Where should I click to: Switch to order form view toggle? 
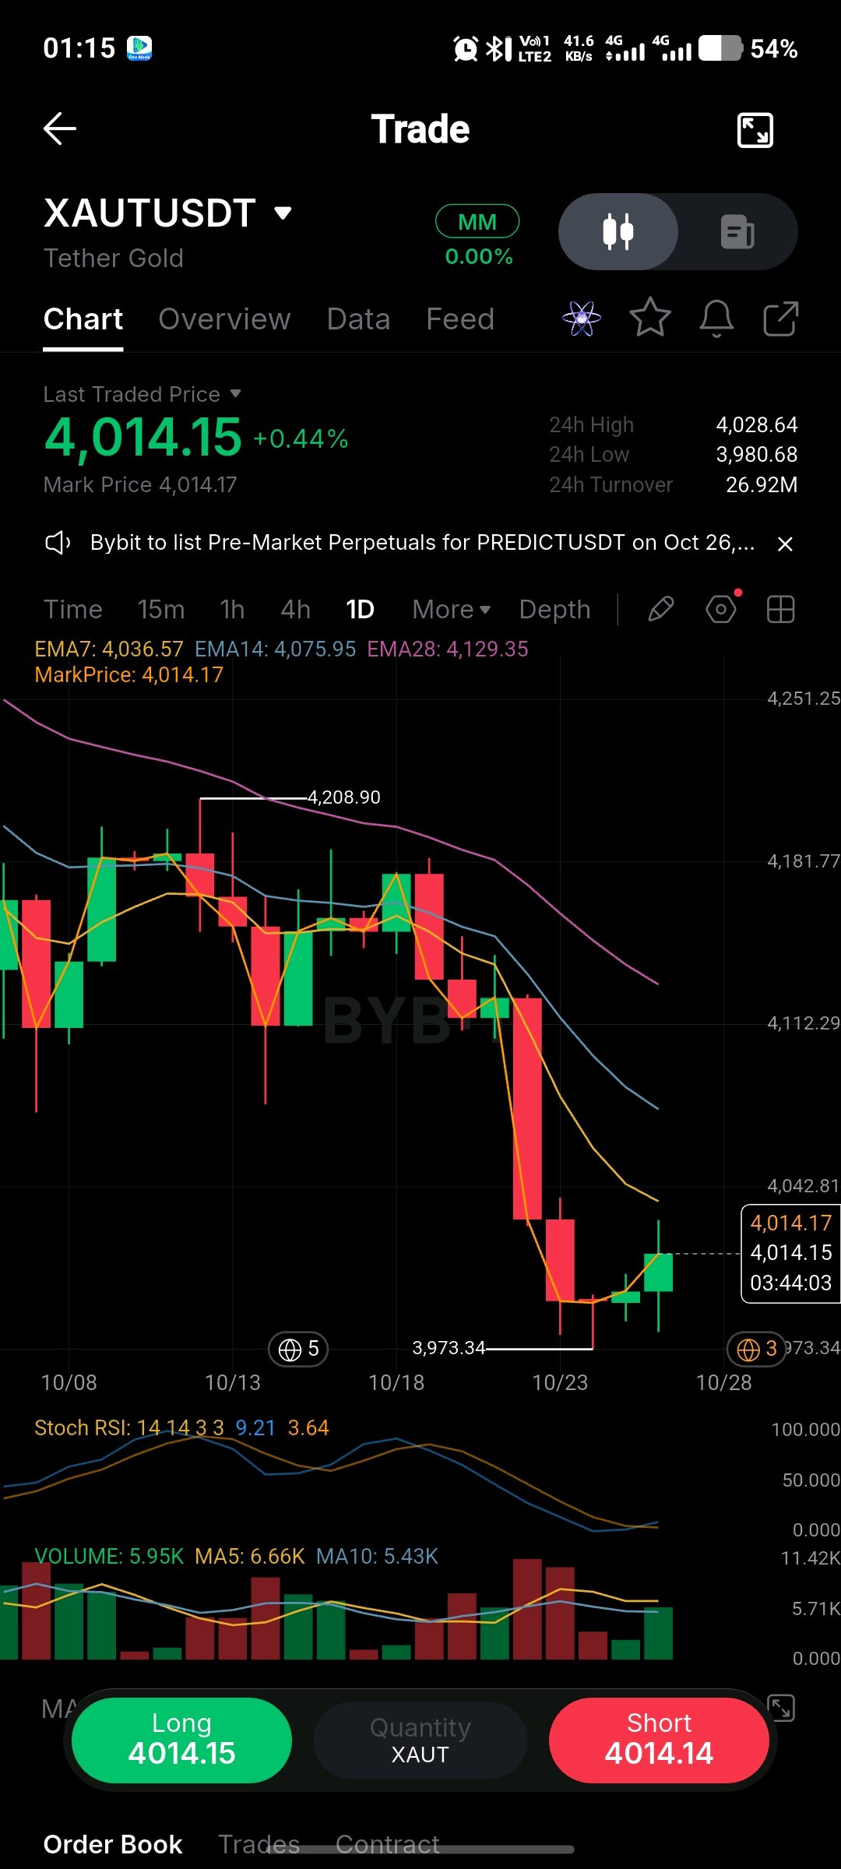point(737,231)
